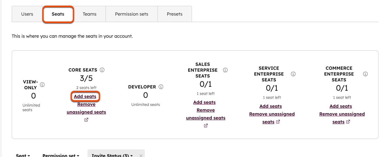Click external link icon beside Commerce remove seats
This screenshot has height=157, width=383.
click(348, 122)
